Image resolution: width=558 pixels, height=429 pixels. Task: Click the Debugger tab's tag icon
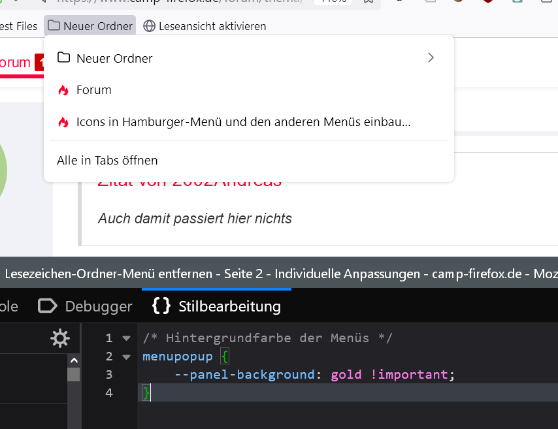(x=48, y=306)
